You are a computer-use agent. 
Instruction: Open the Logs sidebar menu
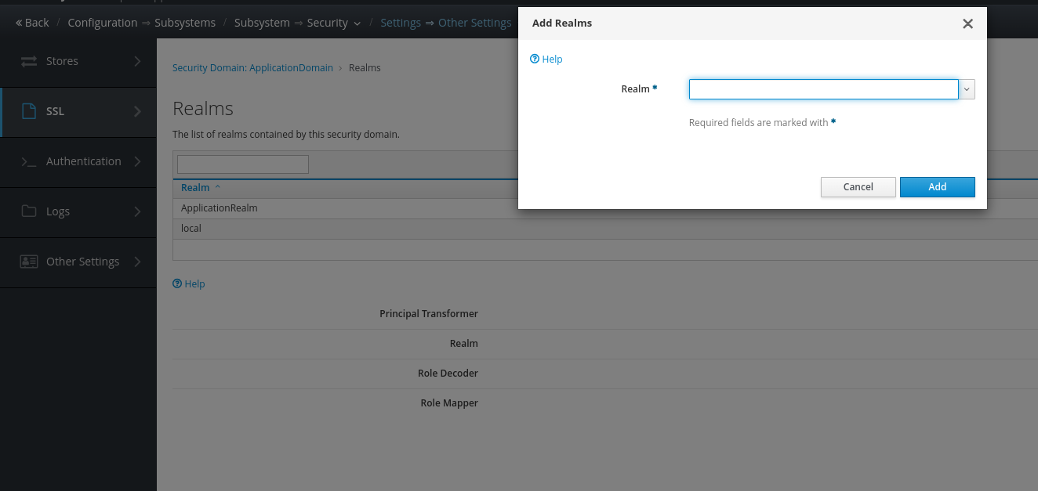pyautogui.click(x=58, y=211)
